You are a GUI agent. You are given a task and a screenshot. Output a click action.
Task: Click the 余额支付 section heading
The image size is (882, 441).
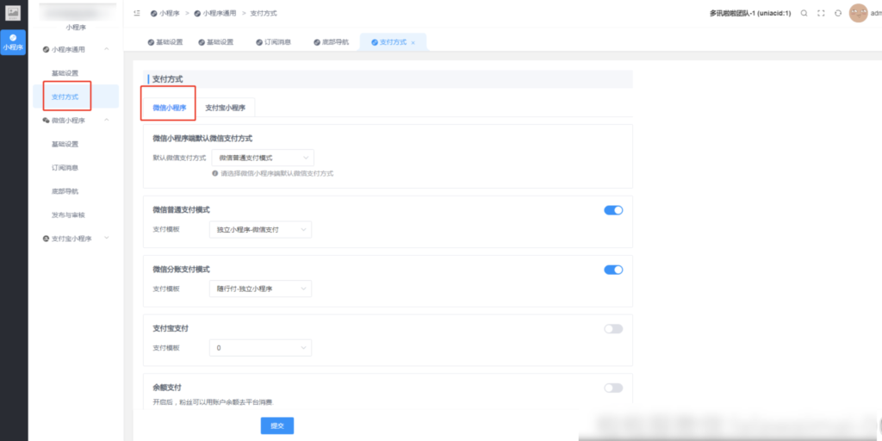point(167,388)
